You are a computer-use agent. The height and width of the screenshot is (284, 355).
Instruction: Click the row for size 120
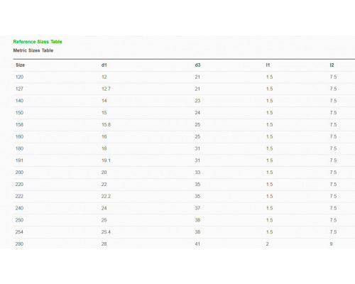(x=184, y=77)
